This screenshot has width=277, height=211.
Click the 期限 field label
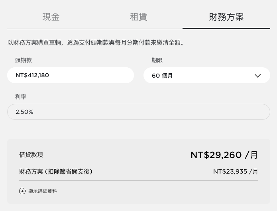157,60
